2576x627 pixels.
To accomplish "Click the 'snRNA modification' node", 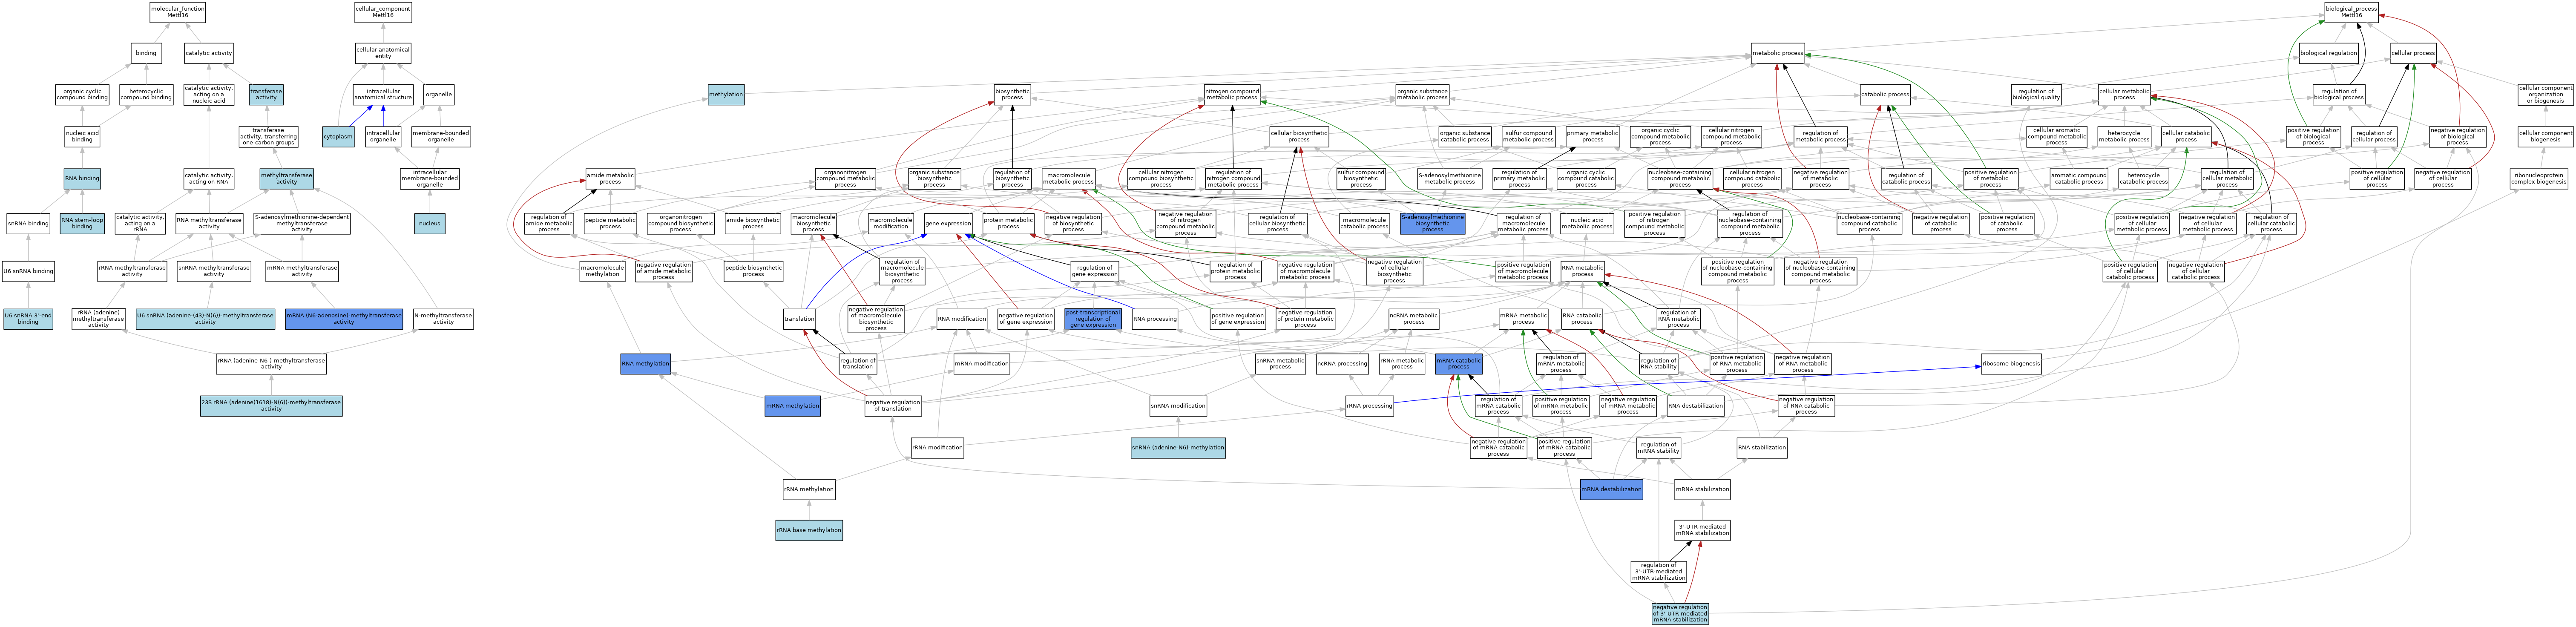I will [x=1178, y=406].
